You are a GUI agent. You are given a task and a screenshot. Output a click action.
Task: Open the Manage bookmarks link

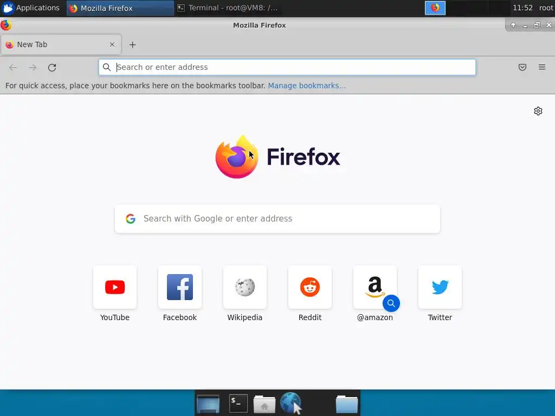[x=307, y=86]
